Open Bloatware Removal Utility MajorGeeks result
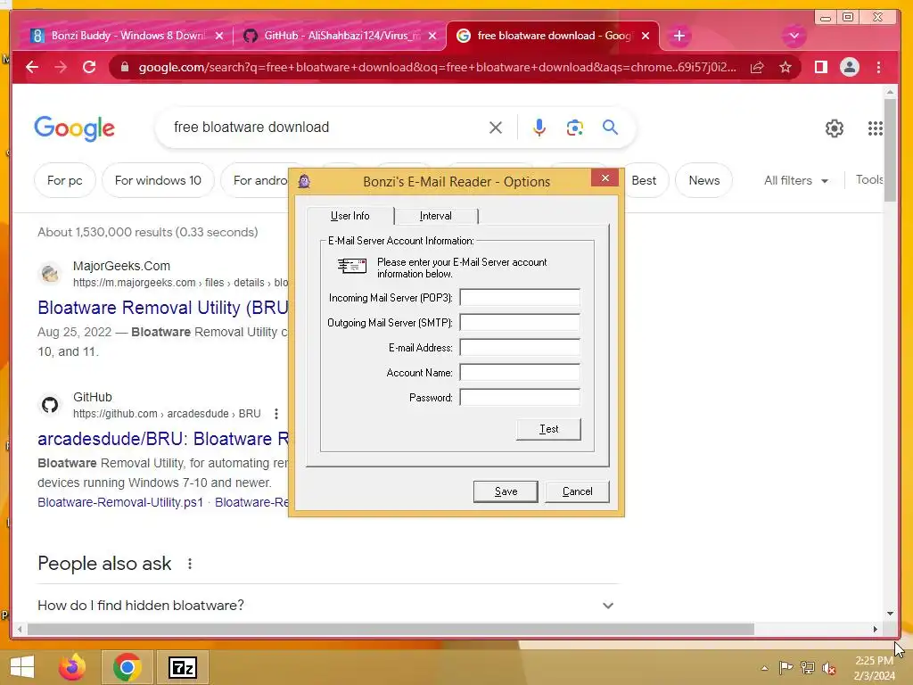 pyautogui.click(x=163, y=308)
